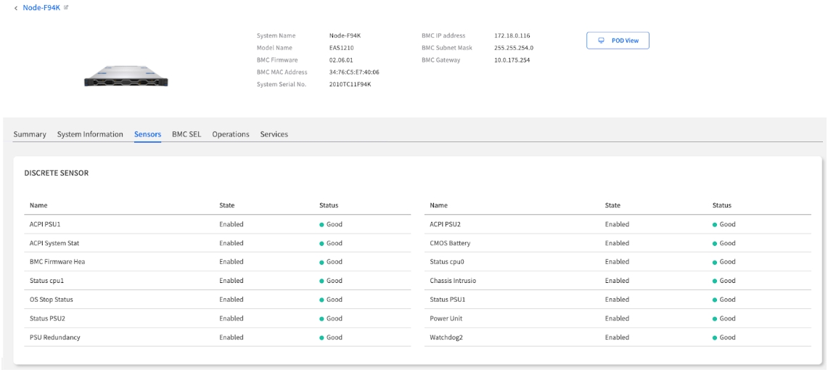Click the BMC IP address value 172.18.0.116

tap(512, 35)
